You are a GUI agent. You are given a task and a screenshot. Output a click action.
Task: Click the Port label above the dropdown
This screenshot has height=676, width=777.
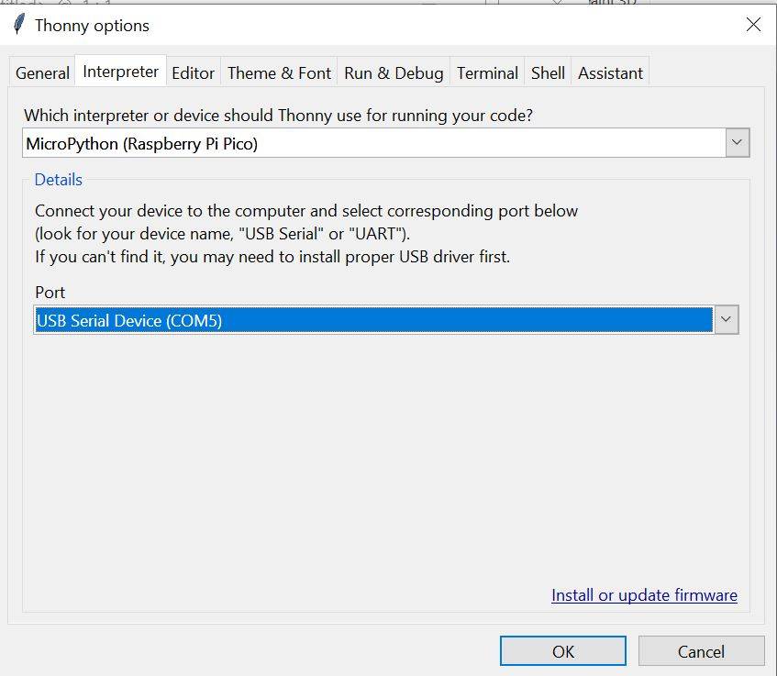point(50,292)
